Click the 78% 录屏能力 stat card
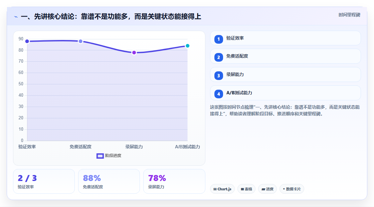The height and width of the screenshot is (207, 374). tap(174, 181)
